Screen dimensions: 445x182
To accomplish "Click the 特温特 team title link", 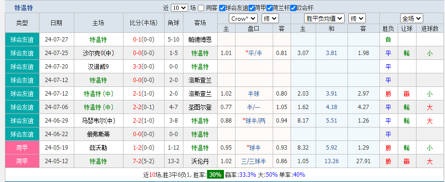I will tap(24, 8).
